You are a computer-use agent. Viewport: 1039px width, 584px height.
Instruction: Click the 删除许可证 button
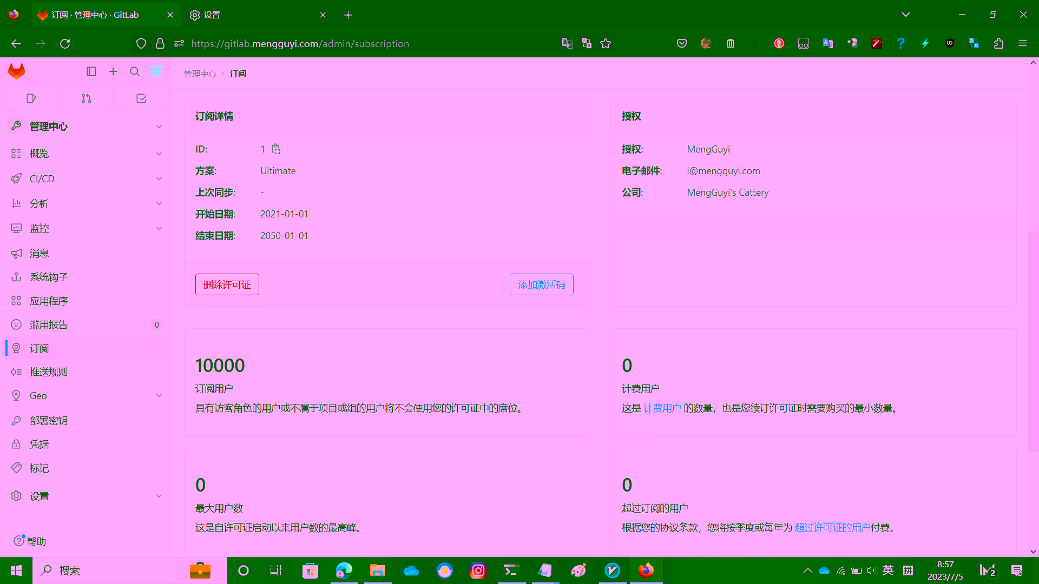[x=227, y=284]
